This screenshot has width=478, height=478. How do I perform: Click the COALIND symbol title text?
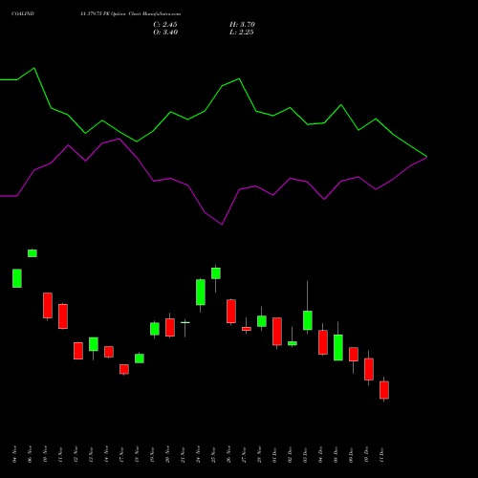tap(23, 14)
